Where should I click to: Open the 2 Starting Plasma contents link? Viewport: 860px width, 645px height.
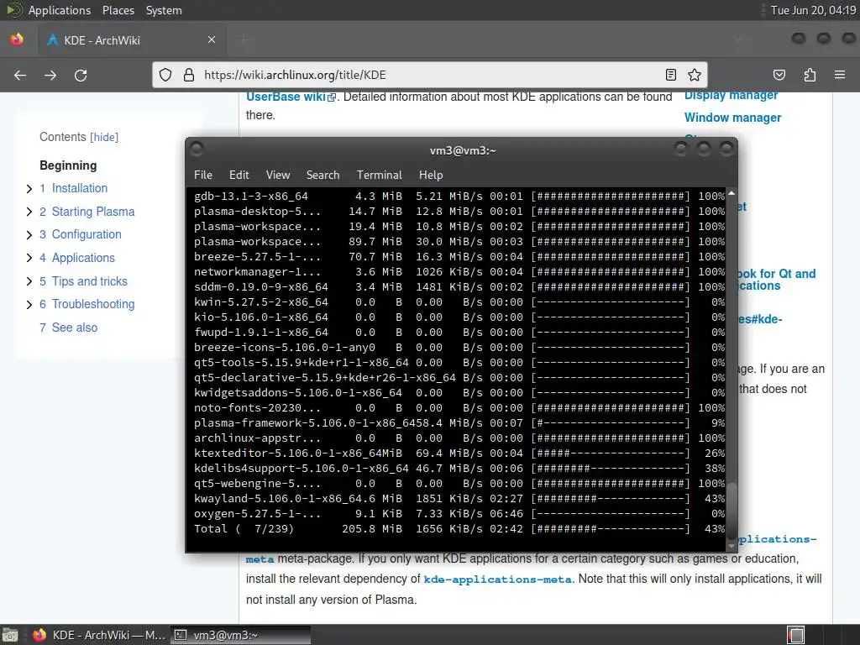tap(87, 212)
